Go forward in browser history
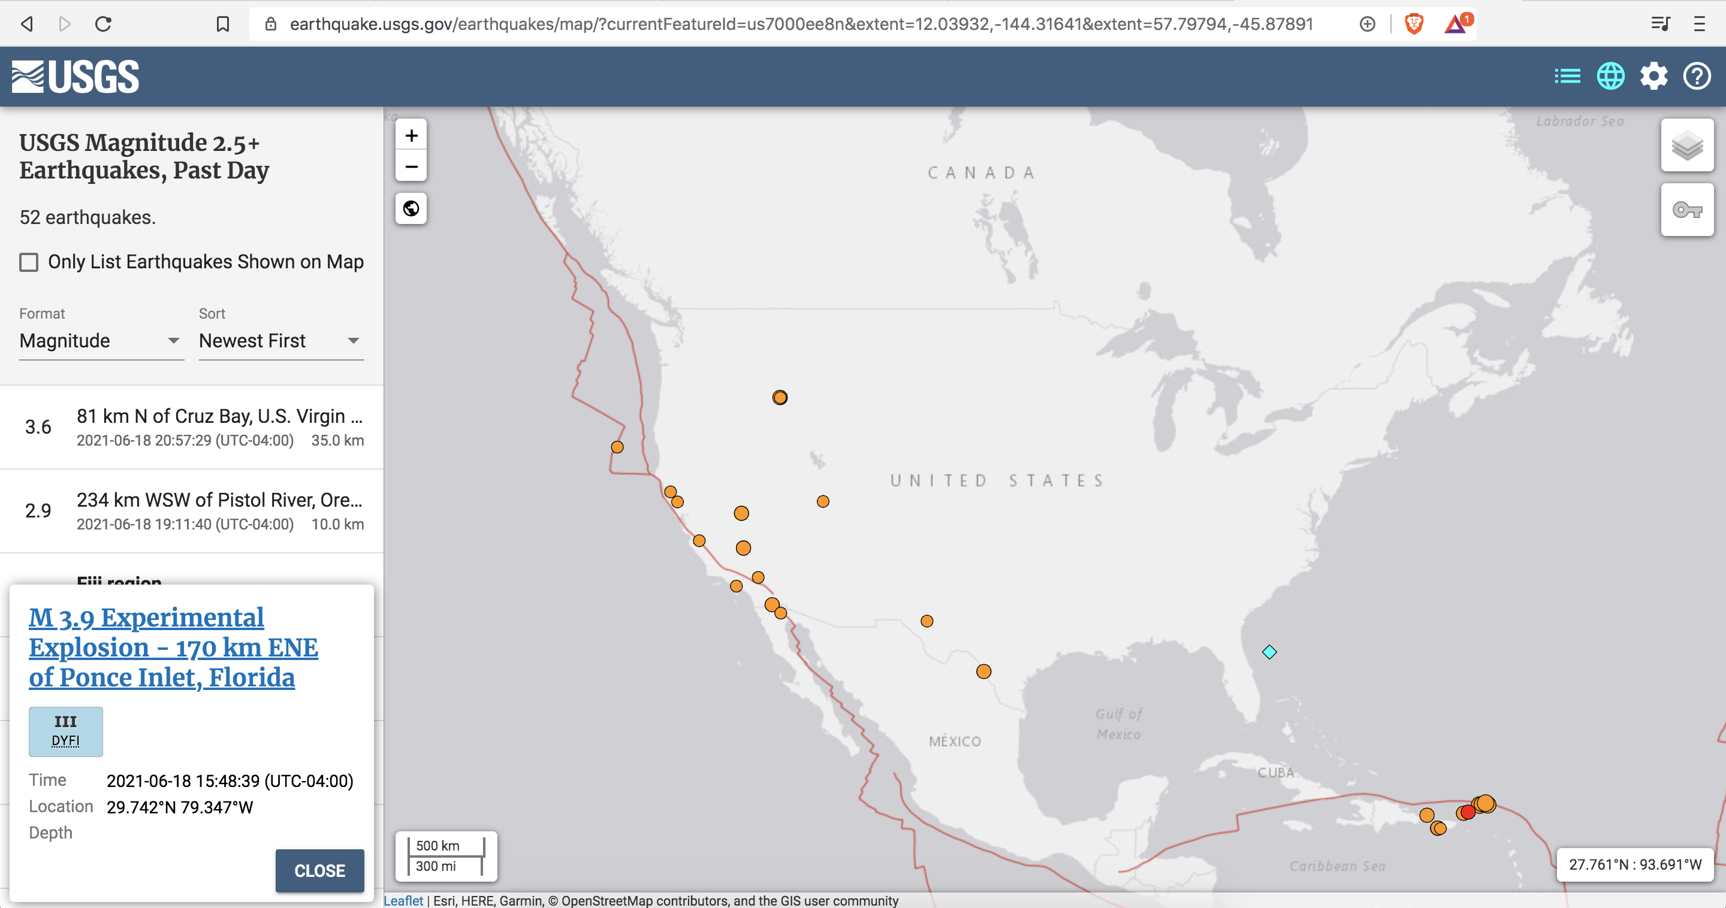This screenshot has width=1726, height=908. pyautogui.click(x=64, y=24)
